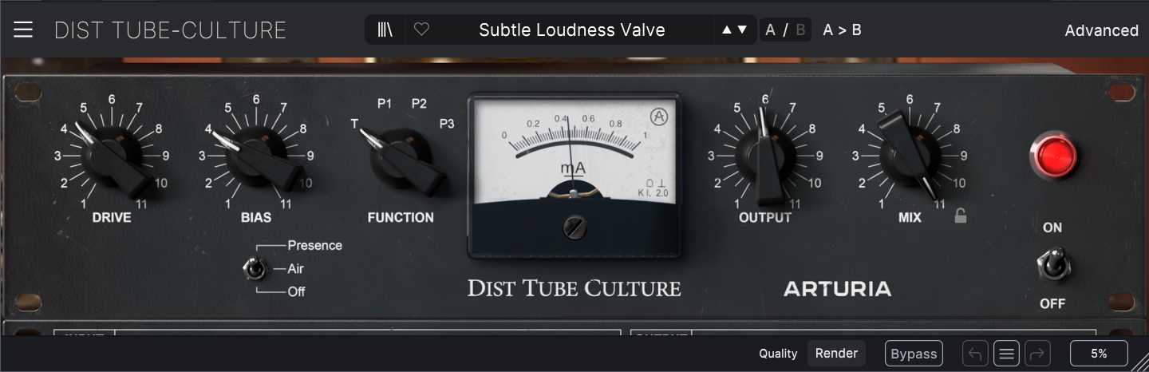Set the FUNCTION selector to P2

pos(419,103)
